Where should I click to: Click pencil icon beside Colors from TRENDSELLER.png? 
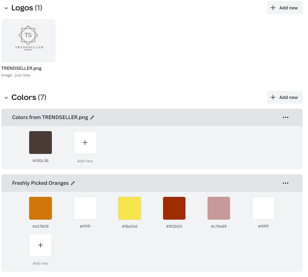[92, 117]
